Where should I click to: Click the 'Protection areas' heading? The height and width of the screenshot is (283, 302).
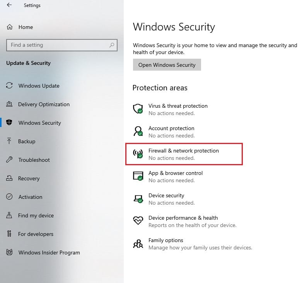(x=160, y=88)
